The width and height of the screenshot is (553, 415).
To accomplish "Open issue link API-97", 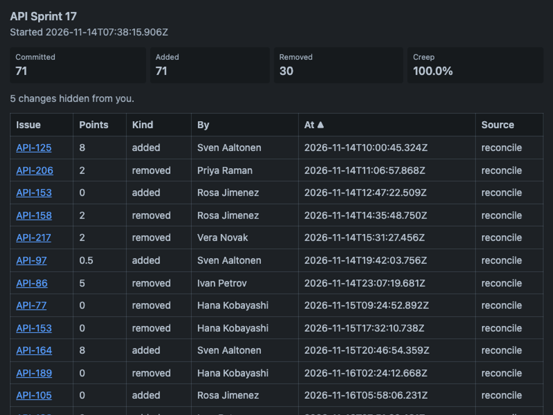I will (31, 261).
